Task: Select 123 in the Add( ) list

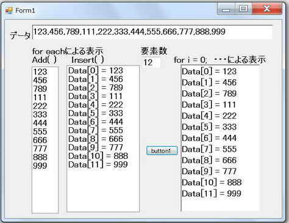Action: tap(40, 71)
